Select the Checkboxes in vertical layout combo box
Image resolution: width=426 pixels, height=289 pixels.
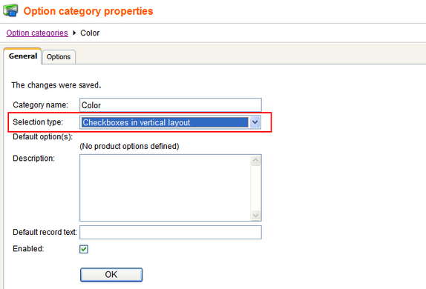pyautogui.click(x=171, y=122)
